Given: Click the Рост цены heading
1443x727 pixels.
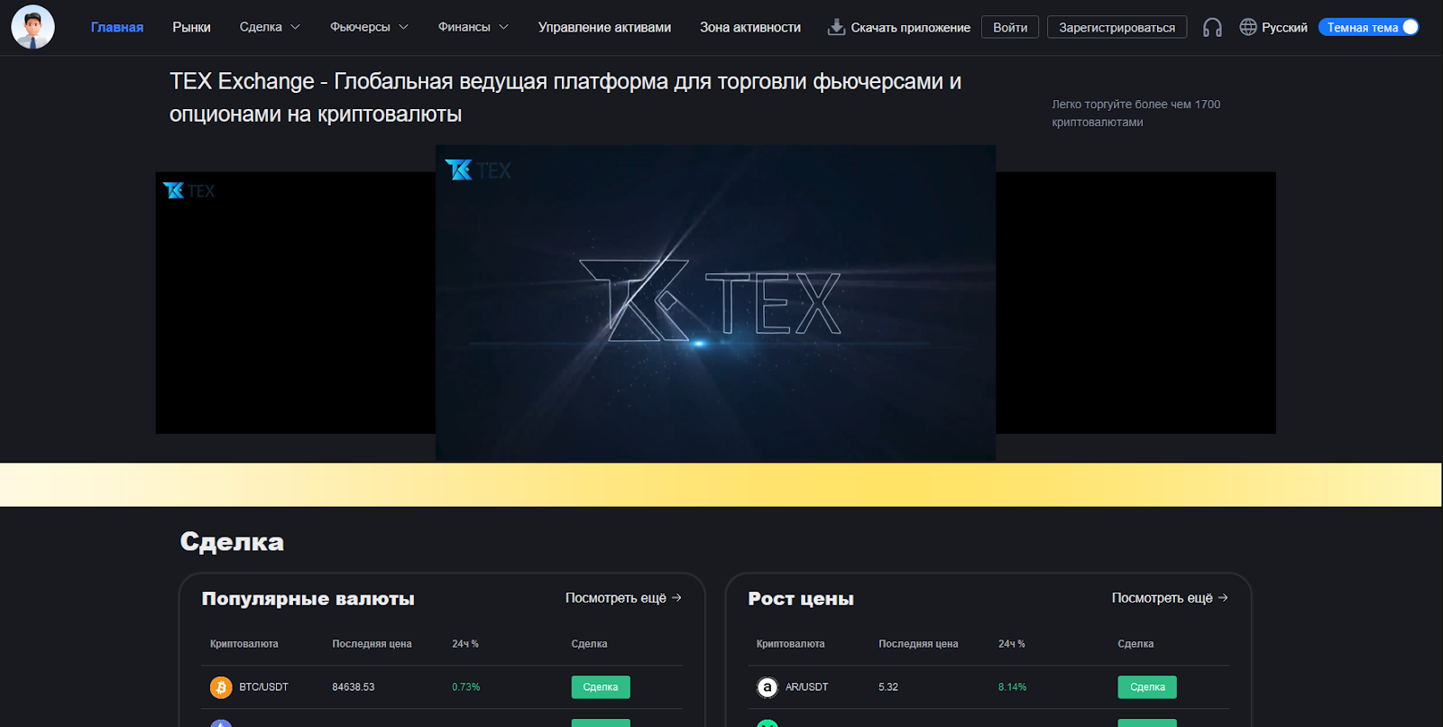Looking at the screenshot, I should tap(801, 599).
